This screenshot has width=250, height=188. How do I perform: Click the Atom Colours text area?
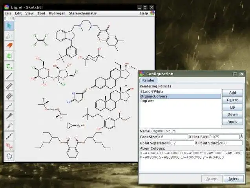point(192,161)
